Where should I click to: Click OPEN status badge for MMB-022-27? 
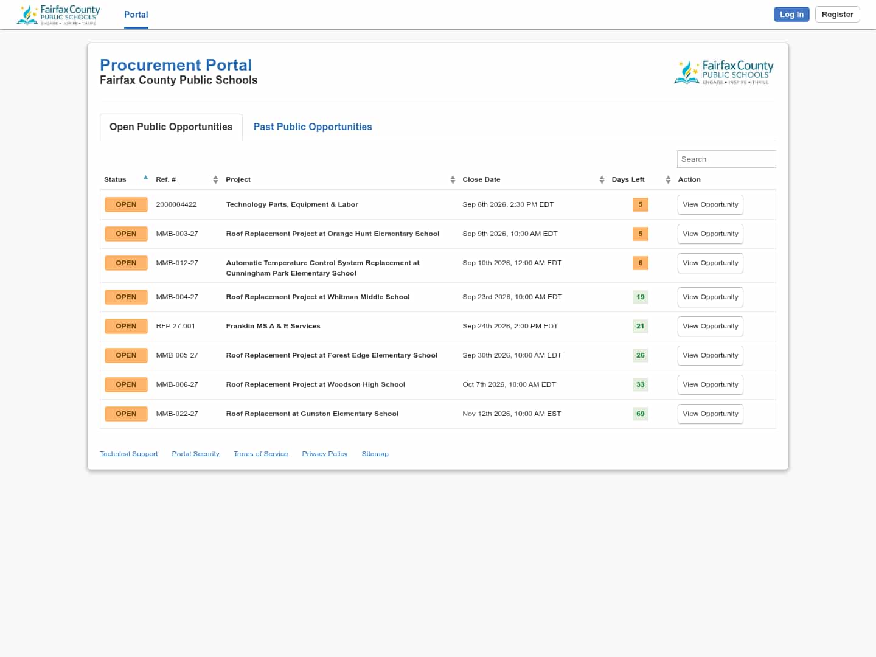(126, 414)
